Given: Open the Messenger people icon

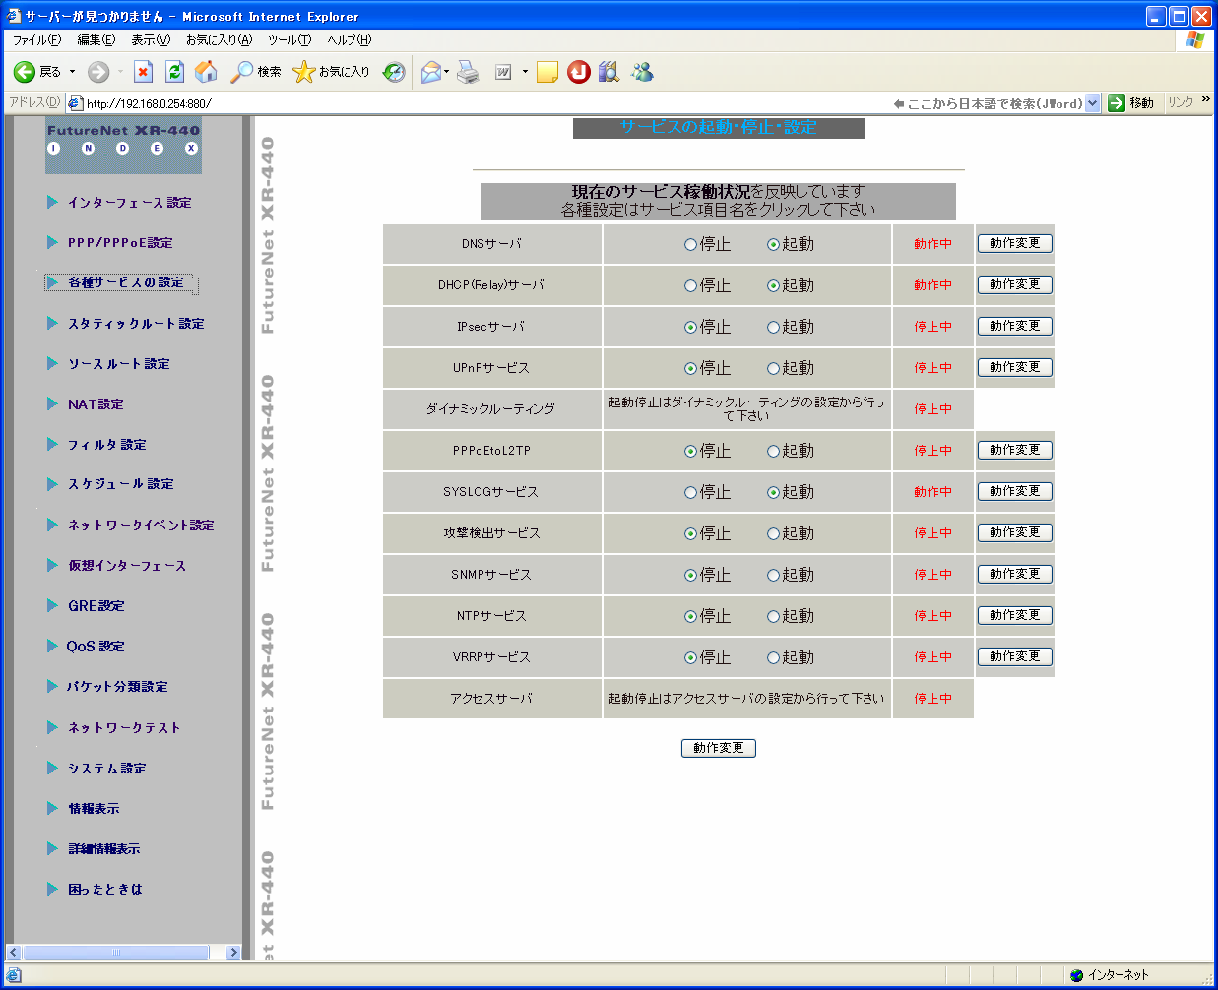Looking at the screenshot, I should [642, 72].
